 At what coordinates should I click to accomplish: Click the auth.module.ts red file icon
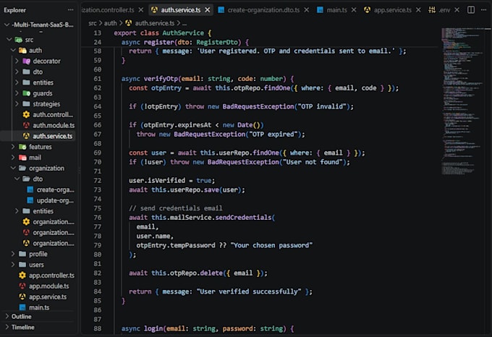click(x=26, y=125)
